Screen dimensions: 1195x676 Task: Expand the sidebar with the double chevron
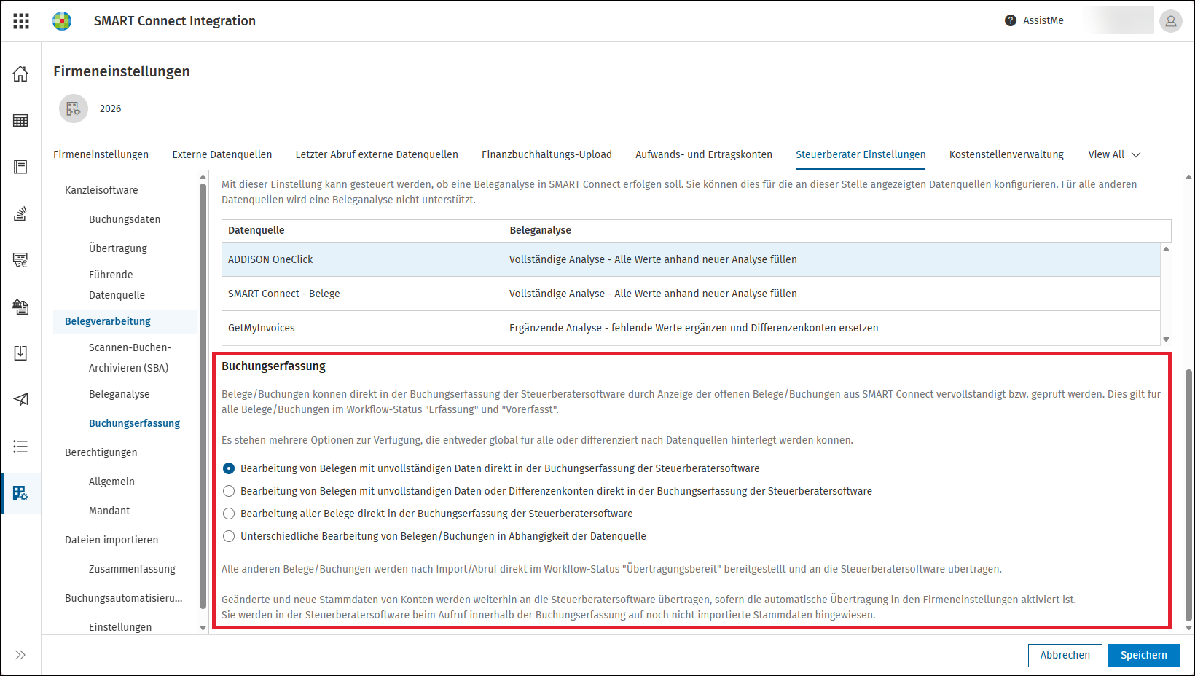click(20, 655)
